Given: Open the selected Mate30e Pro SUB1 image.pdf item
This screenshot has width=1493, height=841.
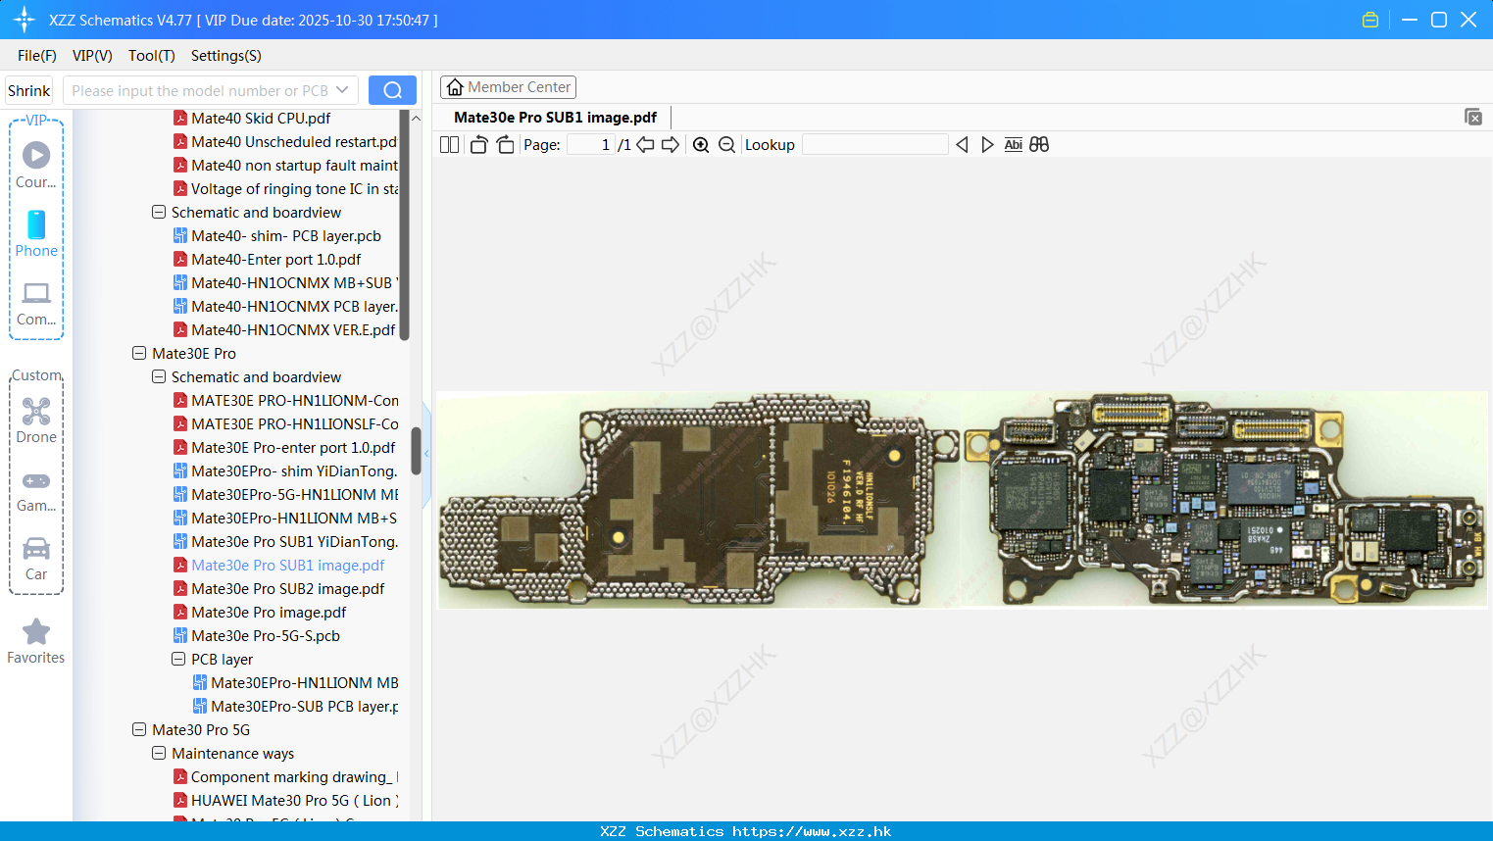Looking at the screenshot, I should coord(287,565).
